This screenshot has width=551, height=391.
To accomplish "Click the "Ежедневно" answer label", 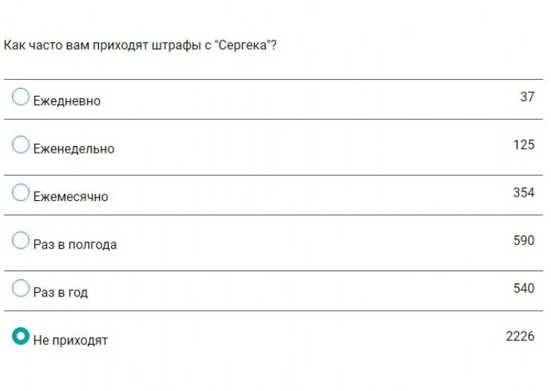I will (x=67, y=101).
